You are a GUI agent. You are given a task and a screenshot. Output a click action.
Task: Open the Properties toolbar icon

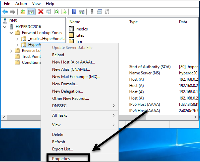[x=49, y=12]
